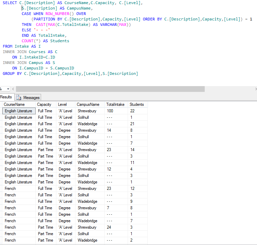257x245 pixels.
Task: Select first English Literature cell in results
Action: [18, 111]
